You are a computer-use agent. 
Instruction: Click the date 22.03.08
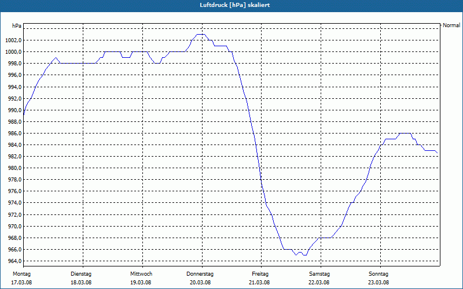[319, 283]
